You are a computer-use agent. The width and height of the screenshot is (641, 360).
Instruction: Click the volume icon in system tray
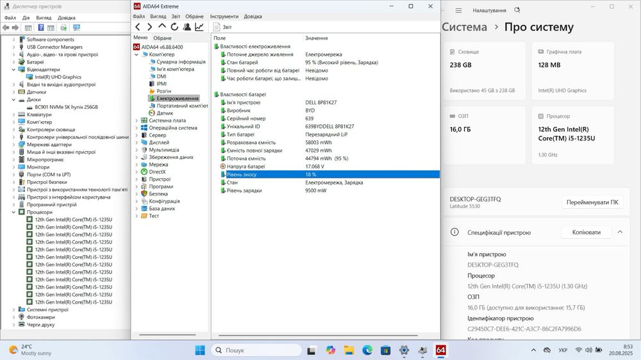pos(588,350)
